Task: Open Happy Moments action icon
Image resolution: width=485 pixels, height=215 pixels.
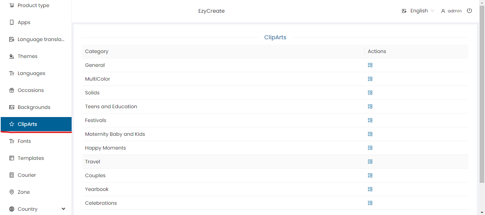Action: coord(370,148)
